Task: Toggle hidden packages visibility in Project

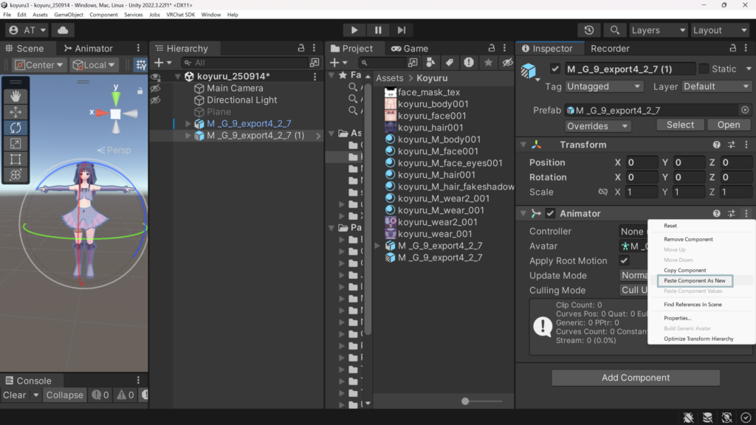Action: pyautogui.click(x=507, y=63)
